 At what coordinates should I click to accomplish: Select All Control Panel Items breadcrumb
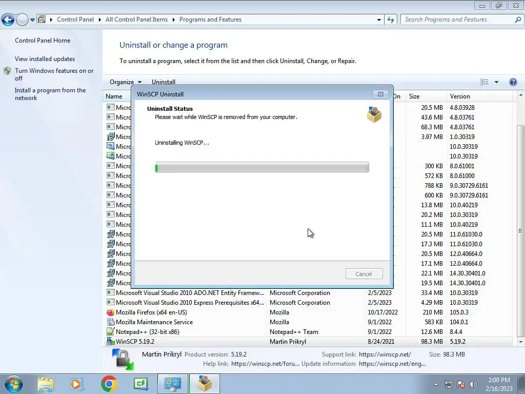point(136,19)
